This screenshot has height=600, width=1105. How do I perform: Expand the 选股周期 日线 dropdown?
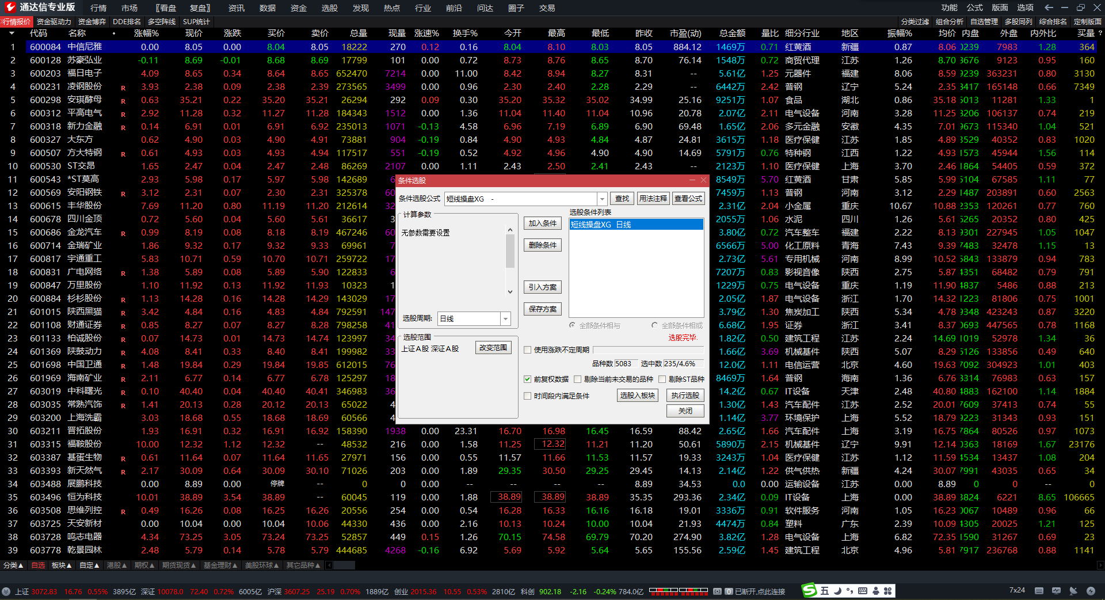tap(505, 318)
